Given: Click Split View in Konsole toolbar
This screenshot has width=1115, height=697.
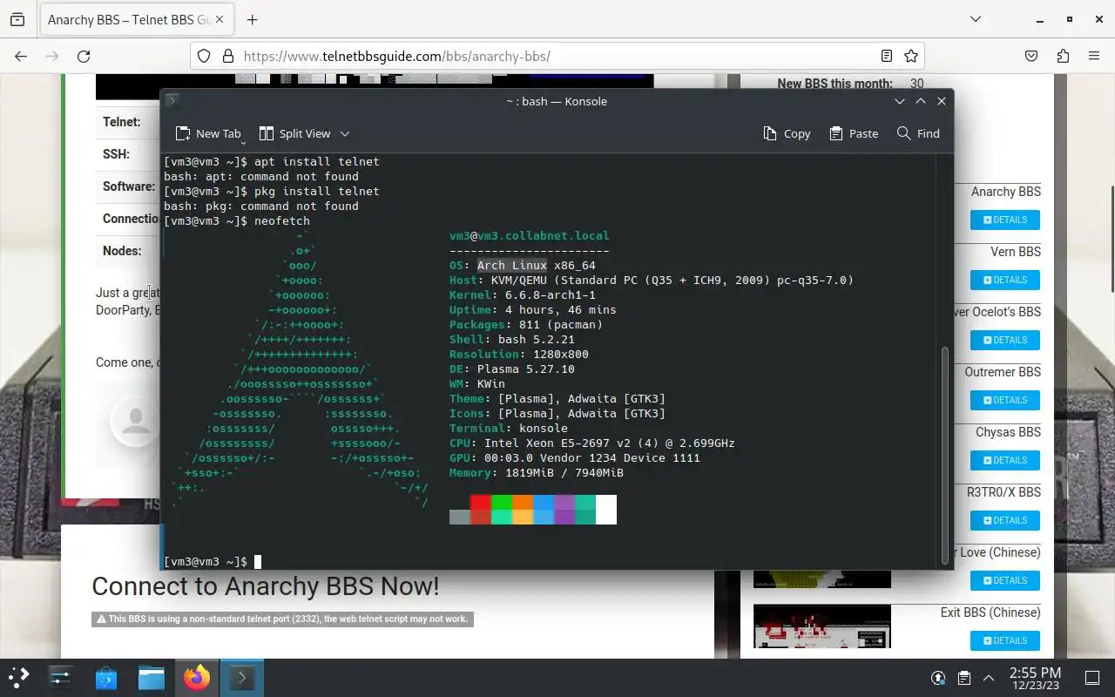Looking at the screenshot, I should tap(294, 133).
